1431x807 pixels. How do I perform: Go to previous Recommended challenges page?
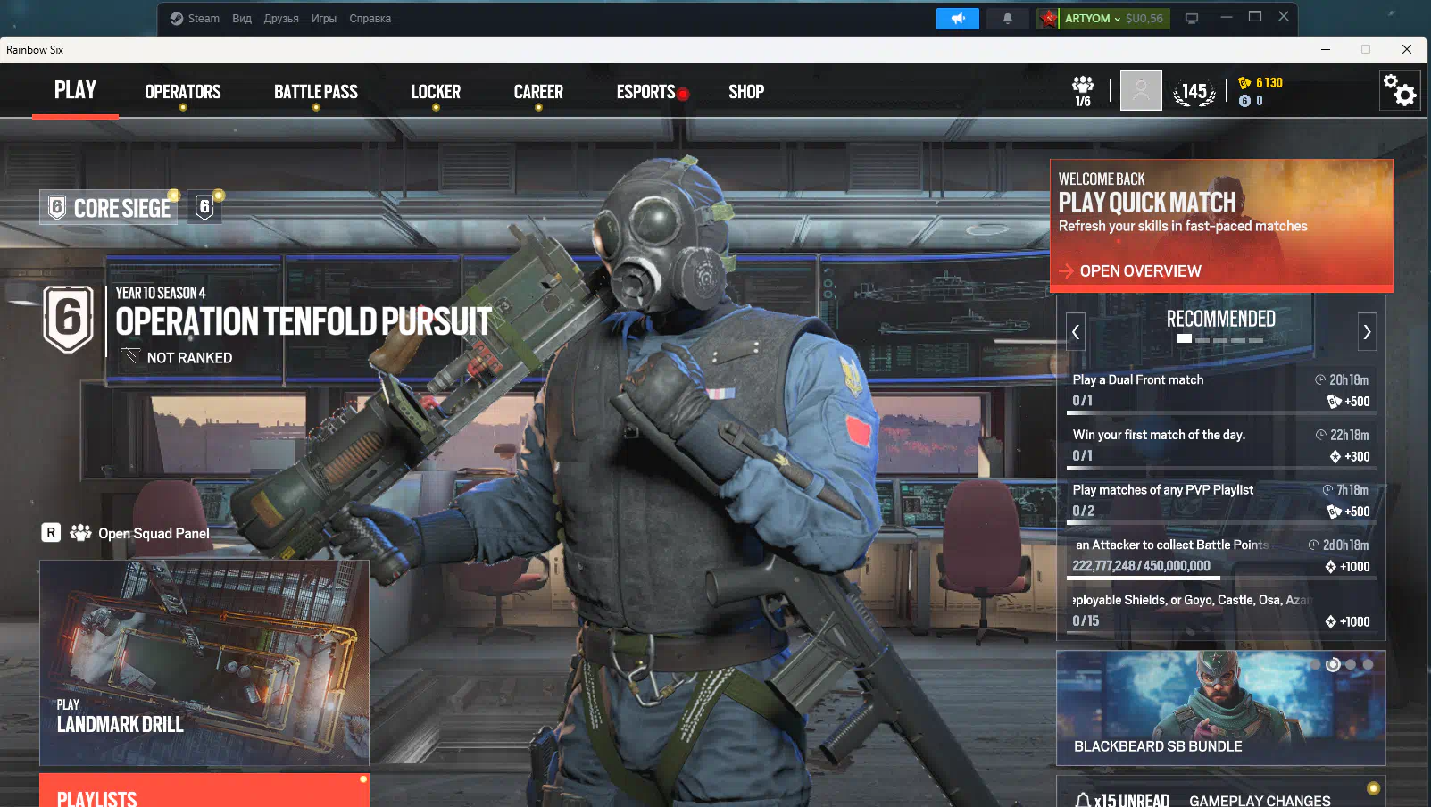tap(1076, 332)
